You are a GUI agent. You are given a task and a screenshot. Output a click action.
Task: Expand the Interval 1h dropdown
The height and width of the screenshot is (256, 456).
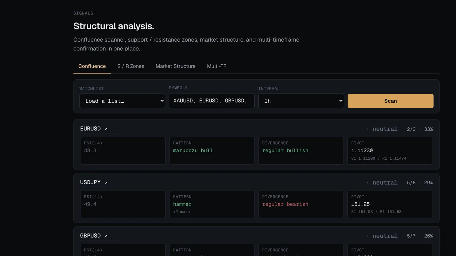point(301,101)
